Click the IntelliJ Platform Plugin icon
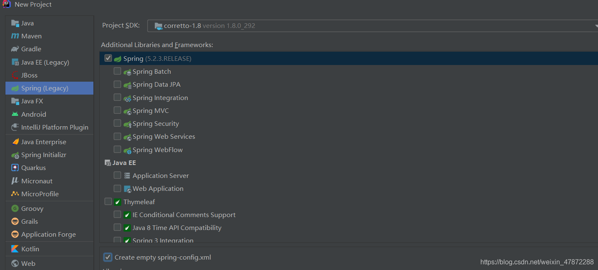This screenshot has height=270, width=598. tap(15, 127)
